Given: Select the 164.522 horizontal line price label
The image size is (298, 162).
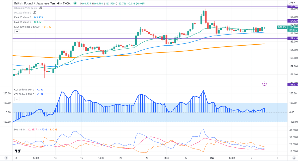Looking at the screenshot, I should 292,21.
